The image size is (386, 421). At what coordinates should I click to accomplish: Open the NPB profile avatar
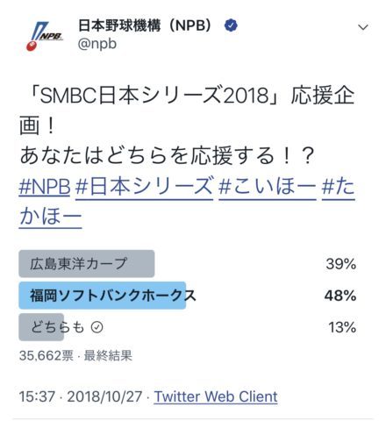pyautogui.click(x=45, y=36)
